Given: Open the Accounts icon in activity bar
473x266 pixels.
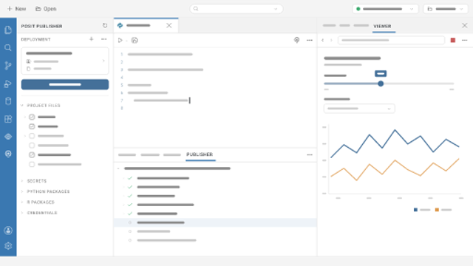Looking at the screenshot, I should 8,231.
